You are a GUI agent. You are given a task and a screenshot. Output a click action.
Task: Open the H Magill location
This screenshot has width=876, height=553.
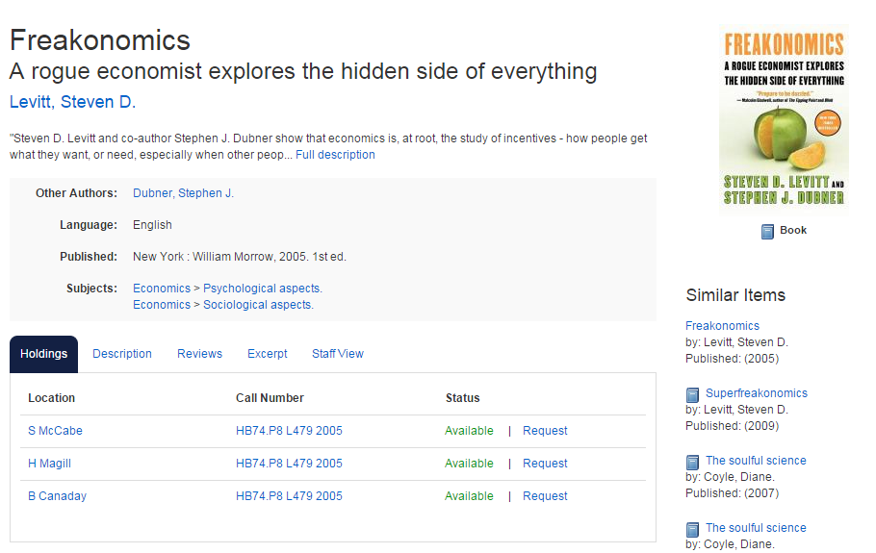point(49,464)
